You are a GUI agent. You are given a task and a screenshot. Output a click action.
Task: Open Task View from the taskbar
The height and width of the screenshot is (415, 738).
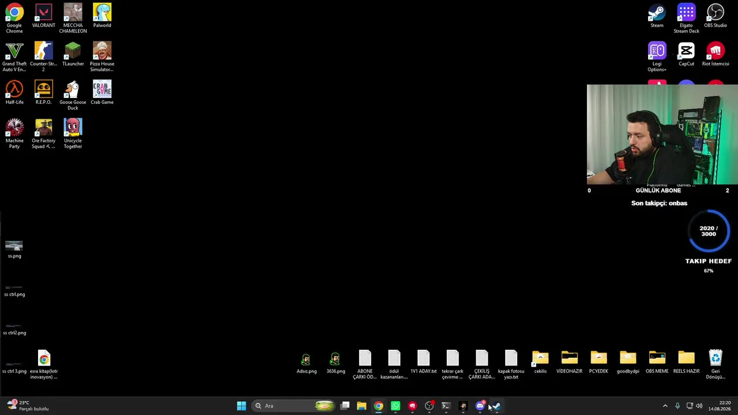point(345,406)
